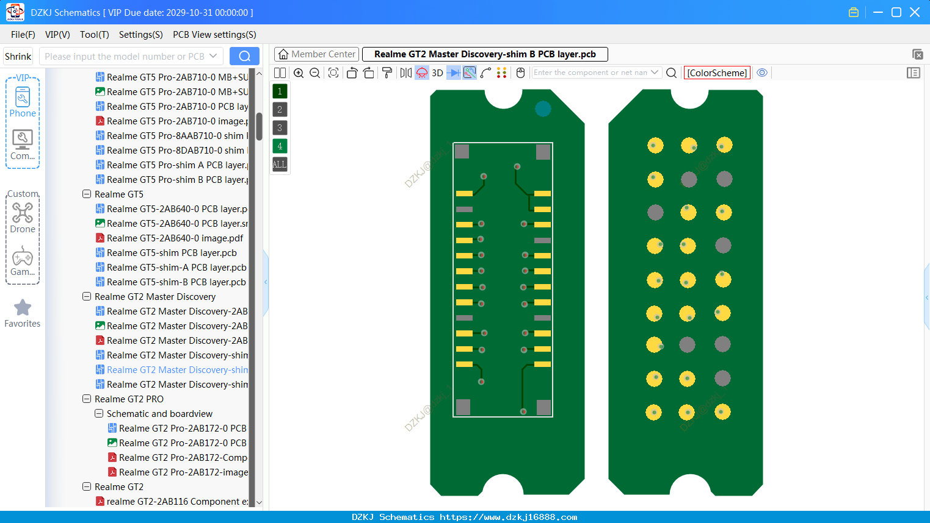Select PCB layer 2
The height and width of the screenshot is (523, 930).
pyautogui.click(x=280, y=110)
